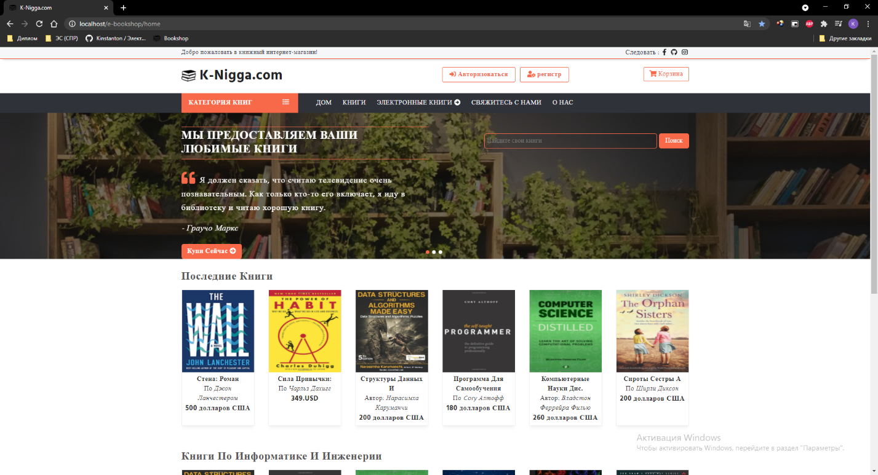Click the 260 долларов США price

pyautogui.click(x=565, y=418)
